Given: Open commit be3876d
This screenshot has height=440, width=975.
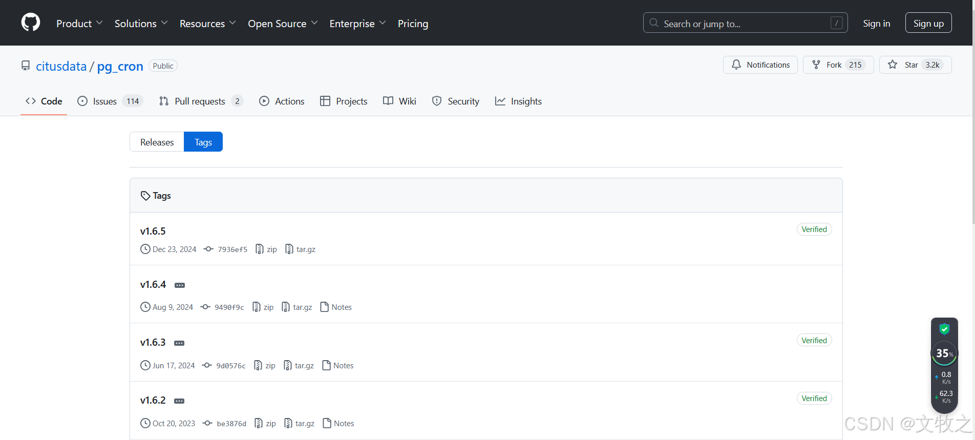Looking at the screenshot, I should [x=225, y=424].
